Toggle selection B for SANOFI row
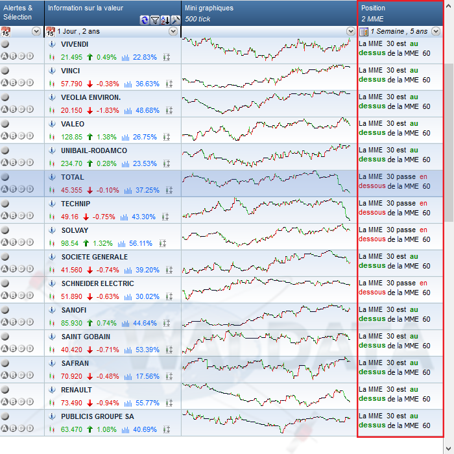454x454 pixels. pos(13,322)
